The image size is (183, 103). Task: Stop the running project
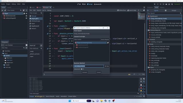tap(160, 4)
